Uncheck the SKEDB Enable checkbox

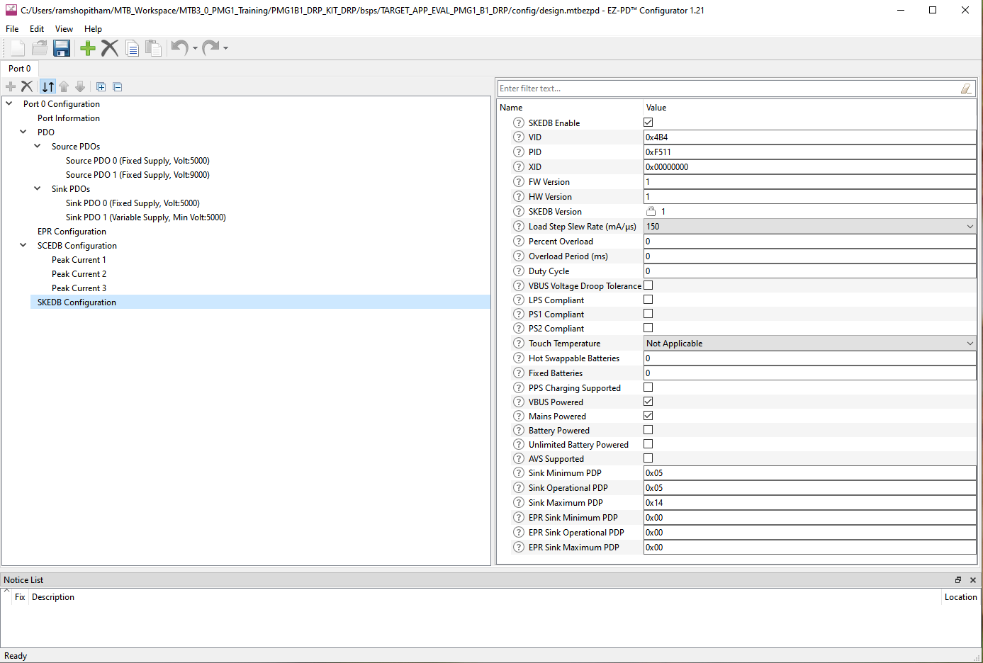click(x=648, y=123)
